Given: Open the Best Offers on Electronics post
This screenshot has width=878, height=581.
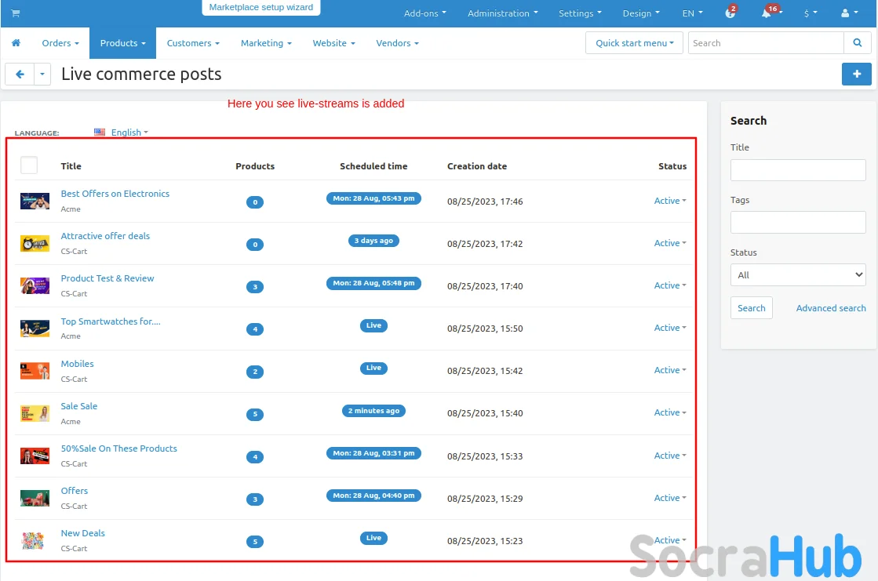Looking at the screenshot, I should coord(115,194).
